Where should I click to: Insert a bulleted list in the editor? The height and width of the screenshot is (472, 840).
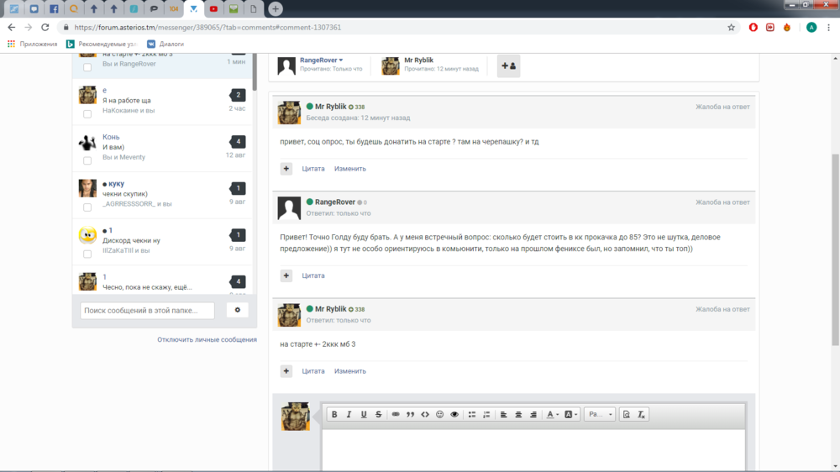click(471, 414)
